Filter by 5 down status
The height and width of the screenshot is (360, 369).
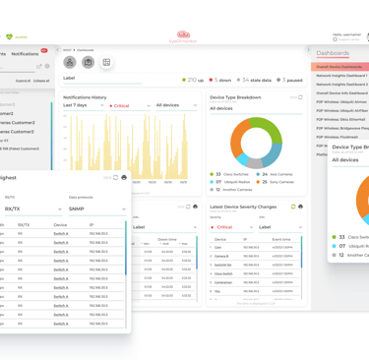[220, 80]
